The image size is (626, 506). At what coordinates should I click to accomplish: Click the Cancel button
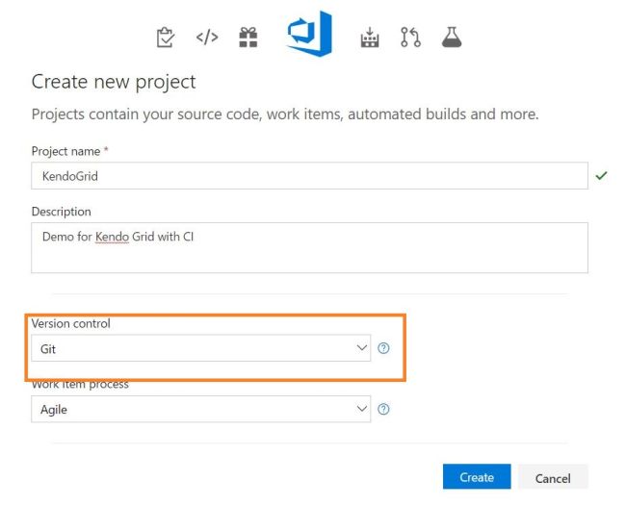pos(553,478)
